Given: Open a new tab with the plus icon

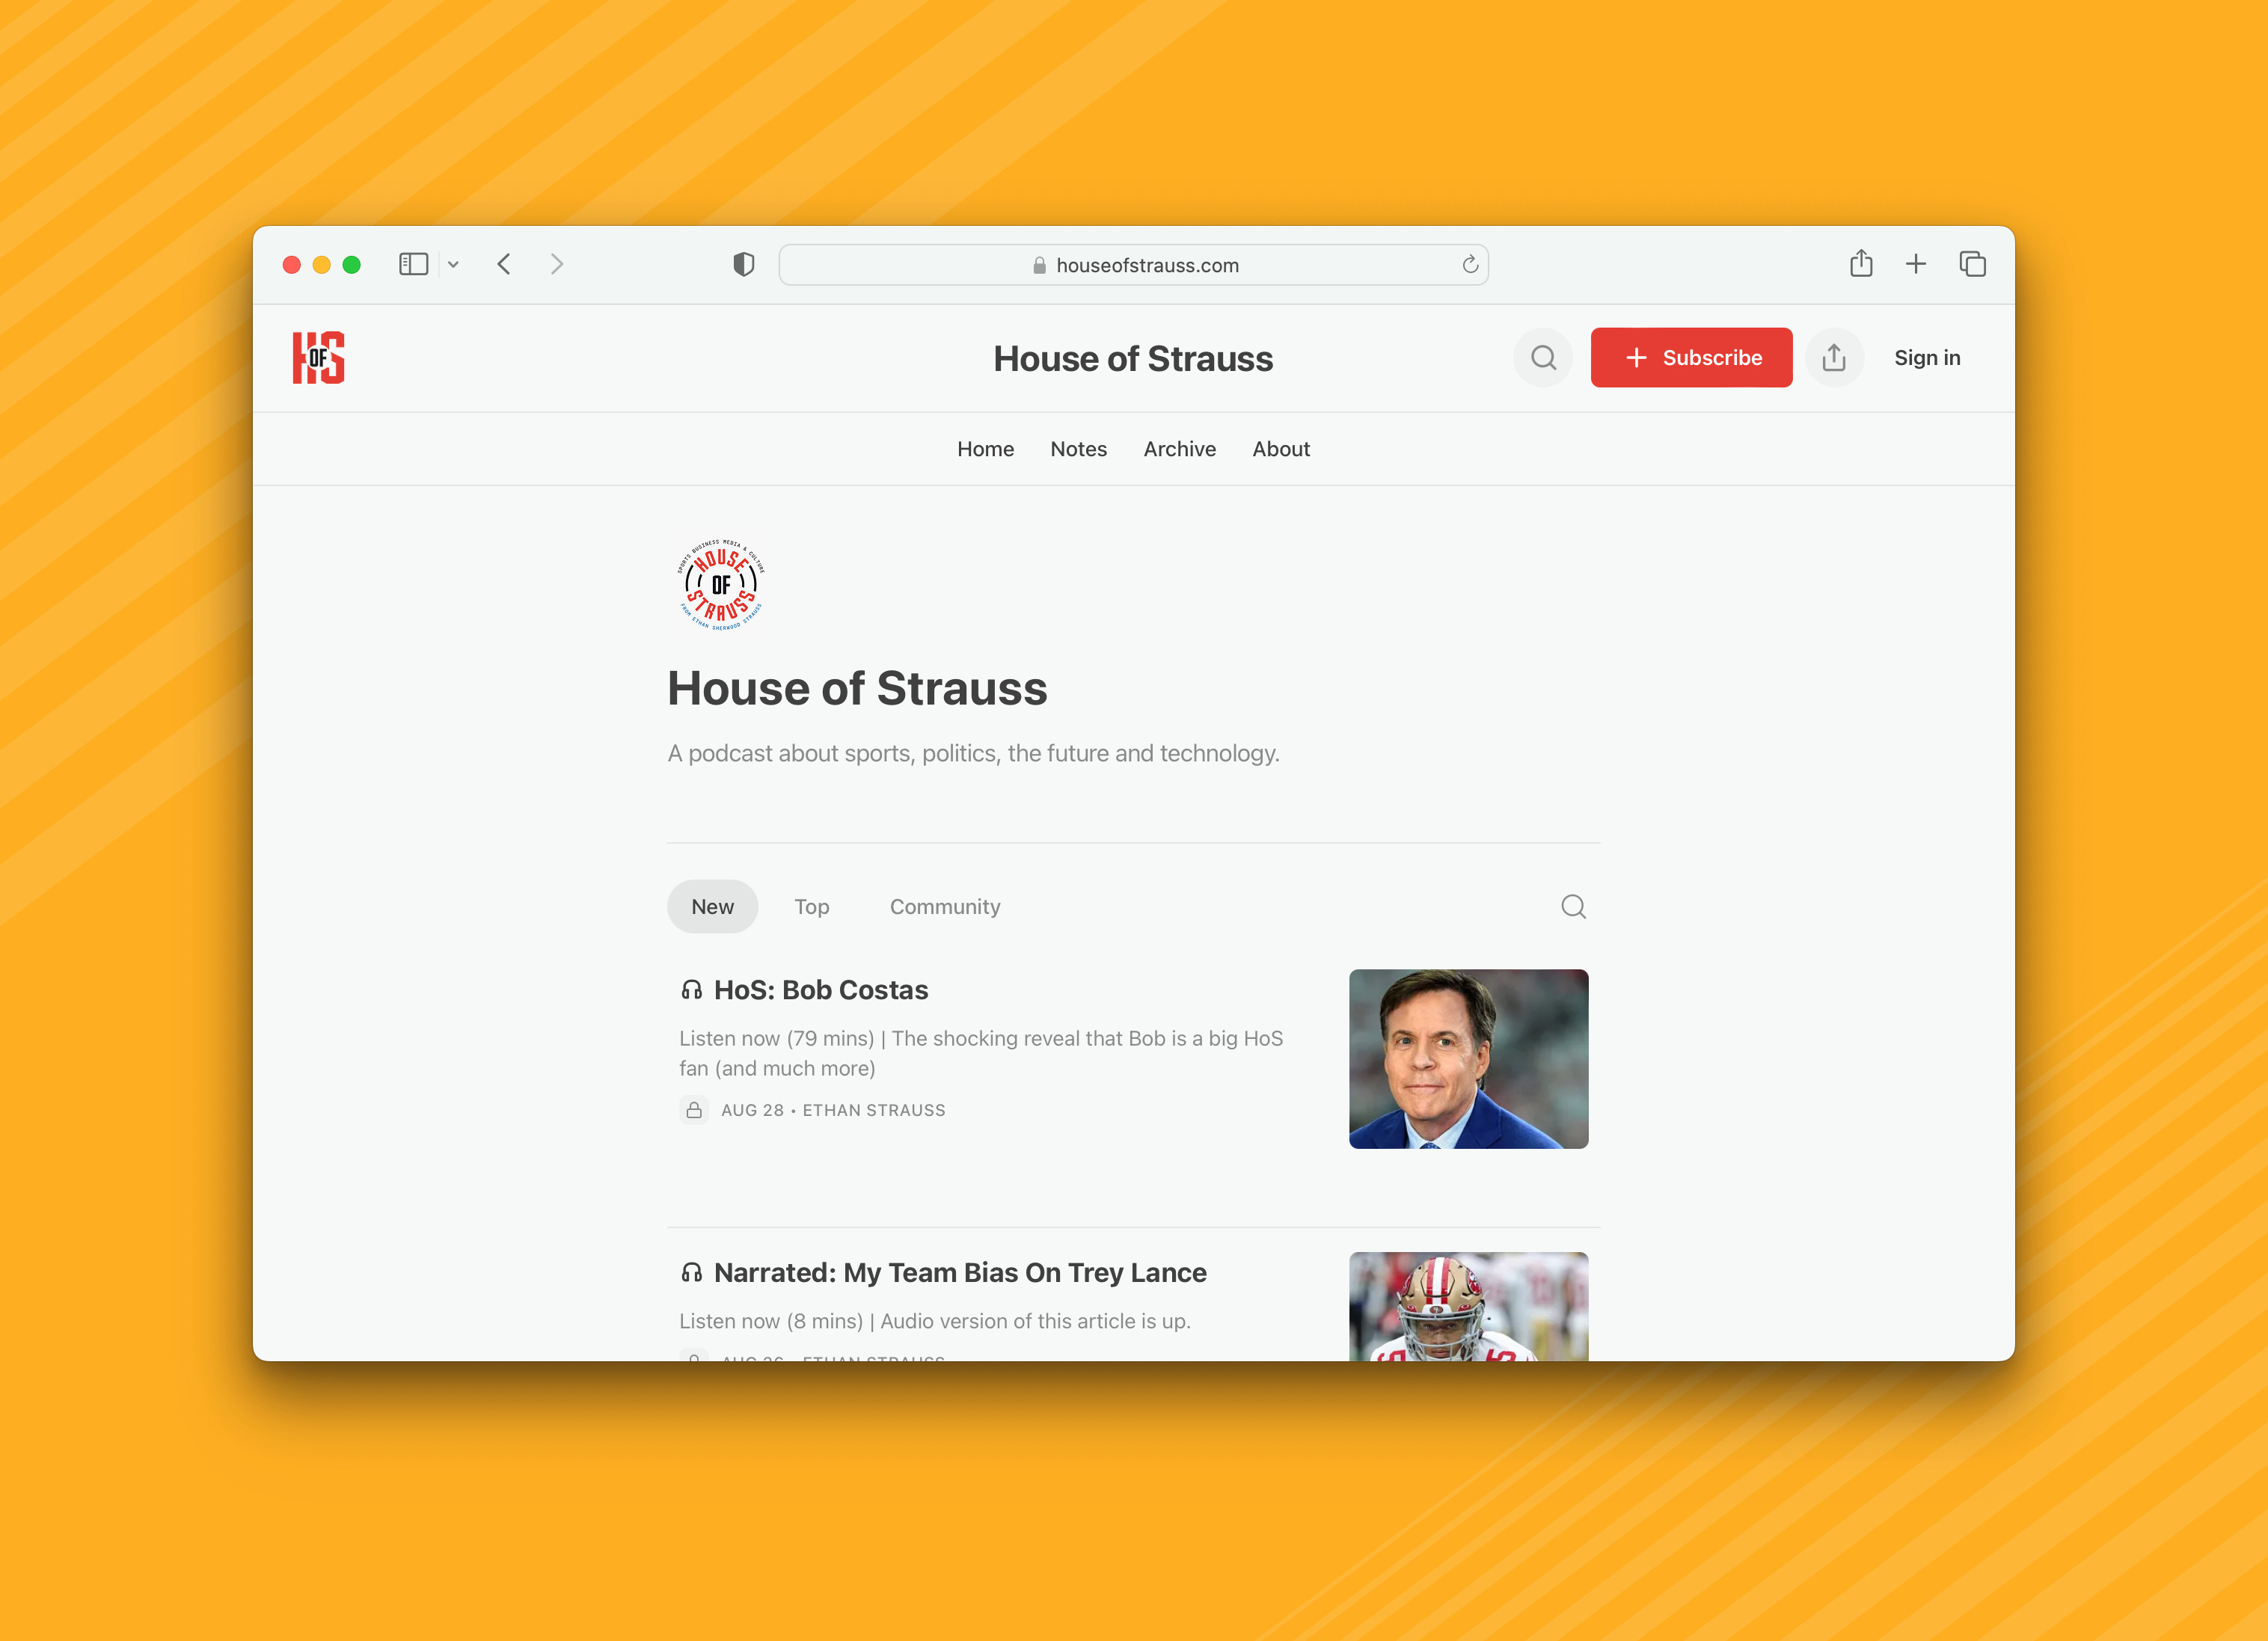Looking at the screenshot, I should pyautogui.click(x=1915, y=264).
